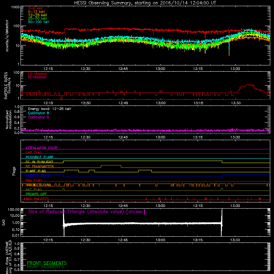This screenshot has width=274, height=274.
Task: Click the REAR SEGMENTS legend label
Action: coord(46,267)
